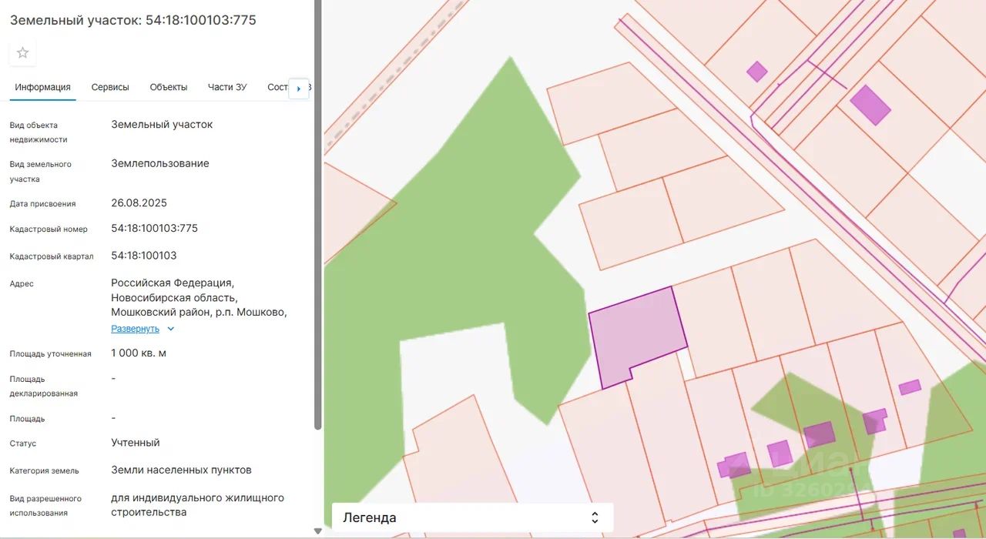The image size is (986, 539).
Task: Click the Развернуть link to expand address
Action: point(135,329)
